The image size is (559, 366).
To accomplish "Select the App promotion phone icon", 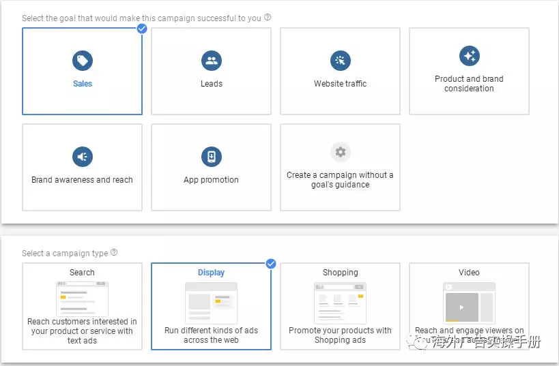I will tap(211, 157).
